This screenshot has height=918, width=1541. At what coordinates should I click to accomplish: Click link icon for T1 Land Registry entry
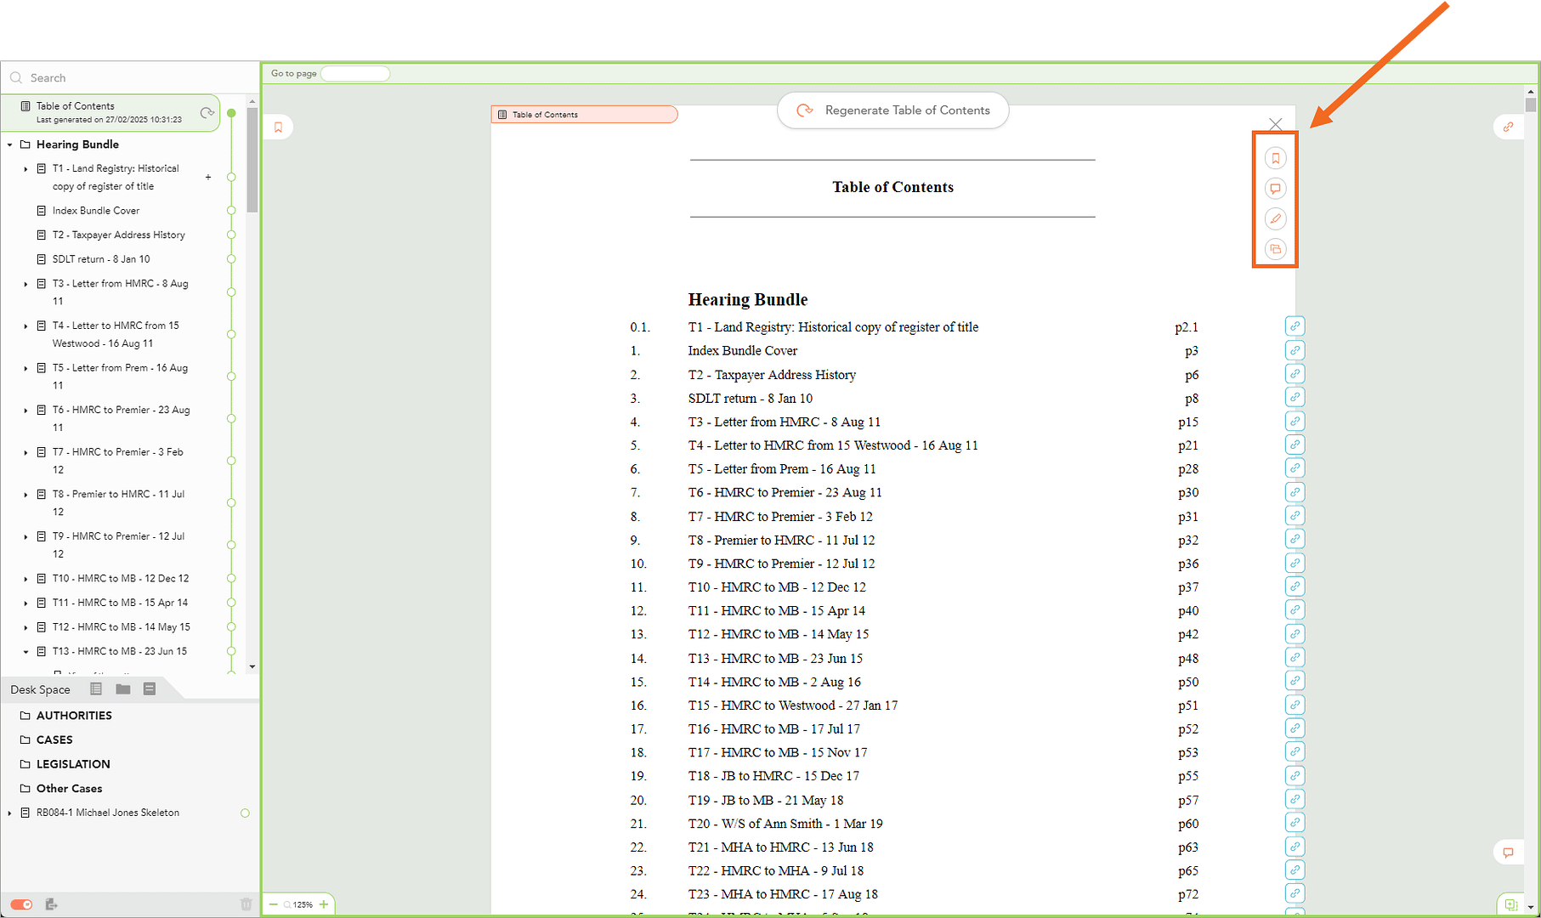[x=1295, y=326]
